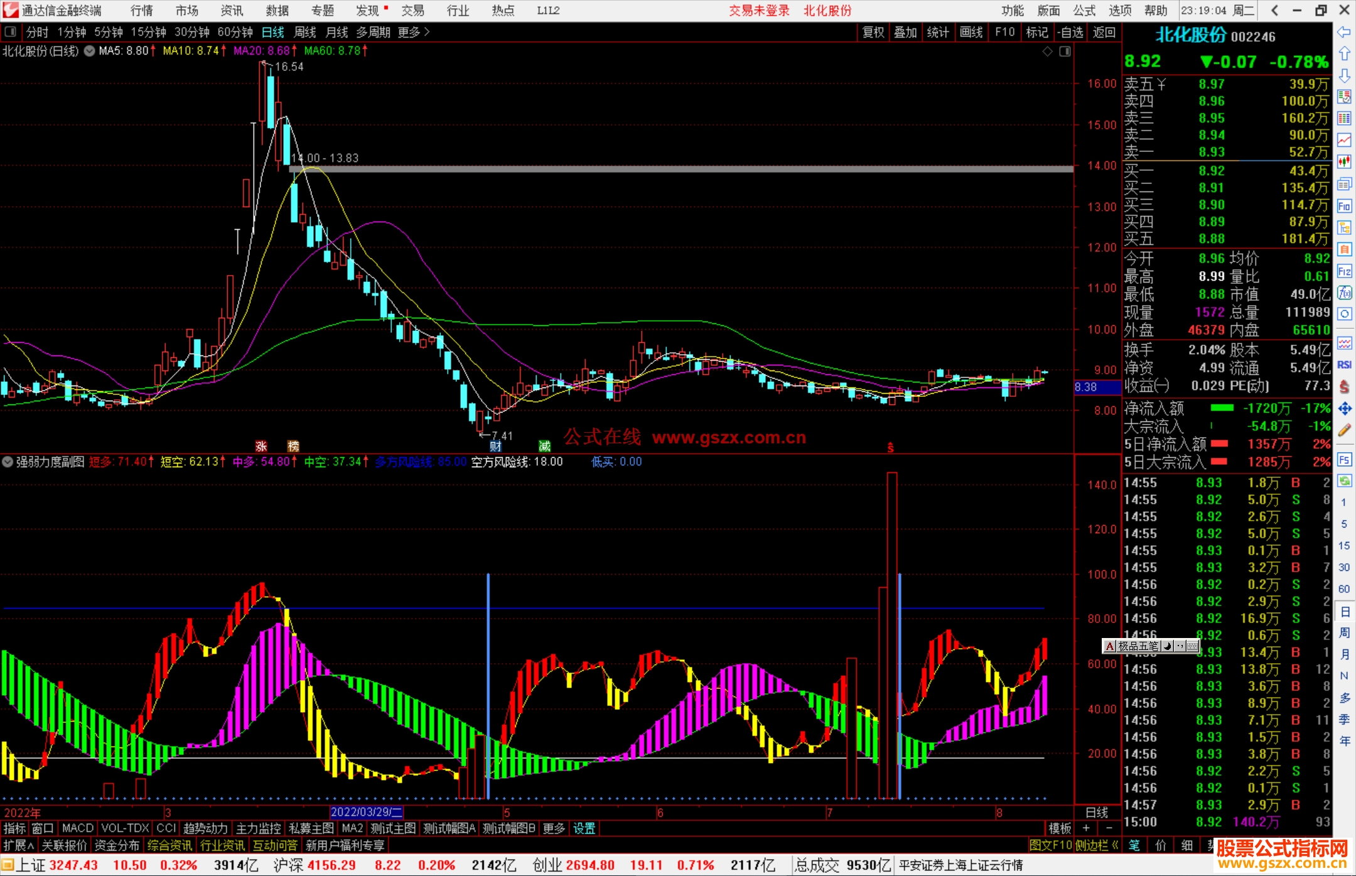Screen dimensions: 1356x876
Task: Select the MACD indicator tab
Action: [x=78, y=828]
